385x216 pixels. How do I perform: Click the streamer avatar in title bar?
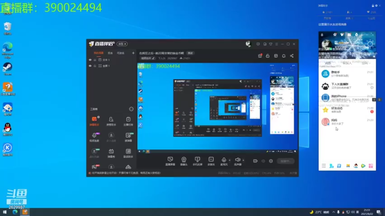[x=248, y=44]
